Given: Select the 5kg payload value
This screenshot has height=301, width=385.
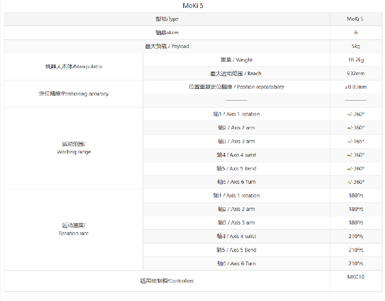Looking at the screenshot, I should coord(355,46).
